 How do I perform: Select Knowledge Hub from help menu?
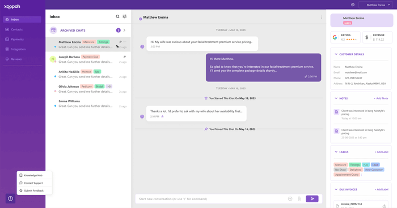coord(34,175)
